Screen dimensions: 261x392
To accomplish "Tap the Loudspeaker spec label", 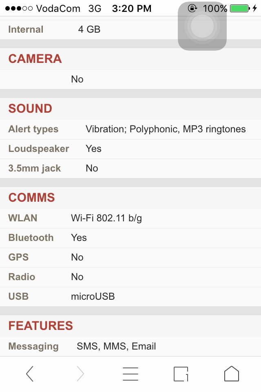I will click(x=39, y=149).
